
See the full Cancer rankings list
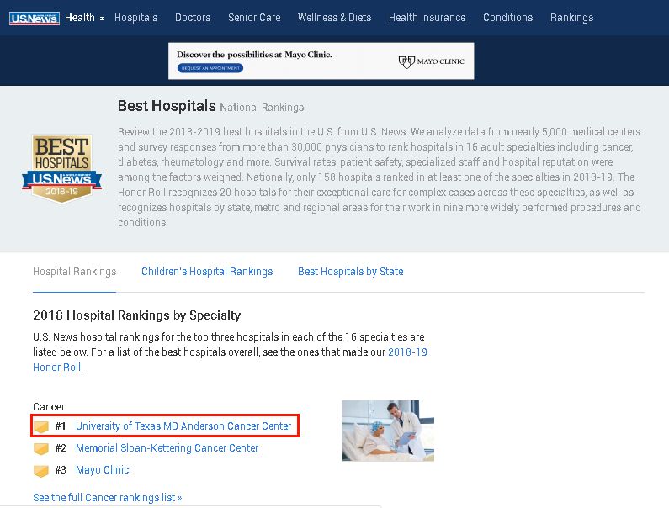click(x=108, y=498)
